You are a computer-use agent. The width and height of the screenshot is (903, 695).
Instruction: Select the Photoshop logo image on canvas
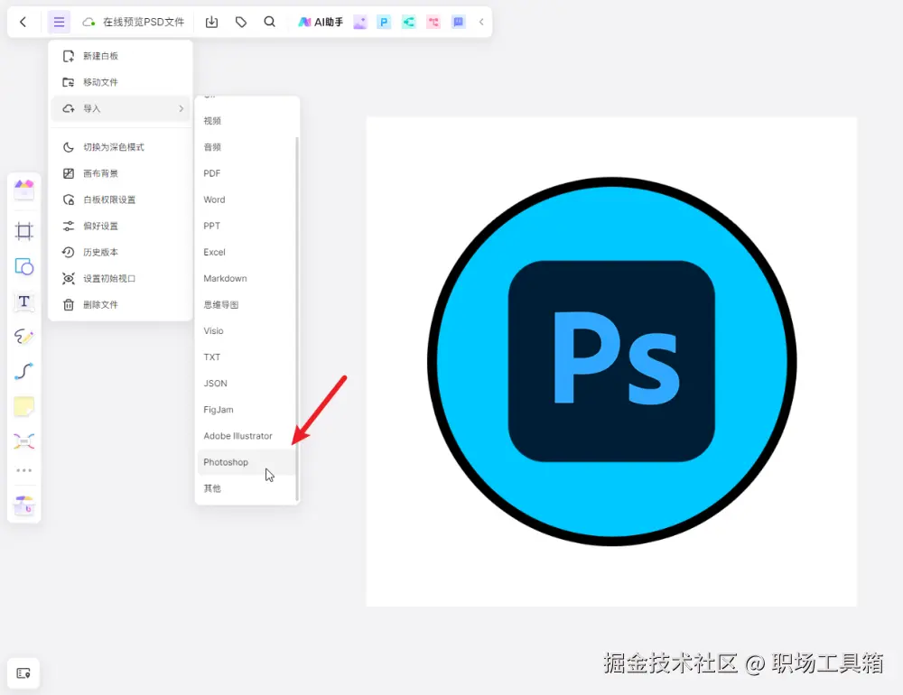[611, 362]
